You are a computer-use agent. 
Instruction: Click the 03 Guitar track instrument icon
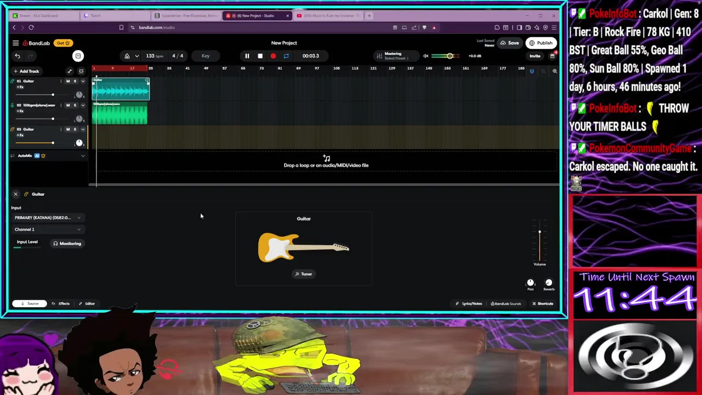coord(12,129)
